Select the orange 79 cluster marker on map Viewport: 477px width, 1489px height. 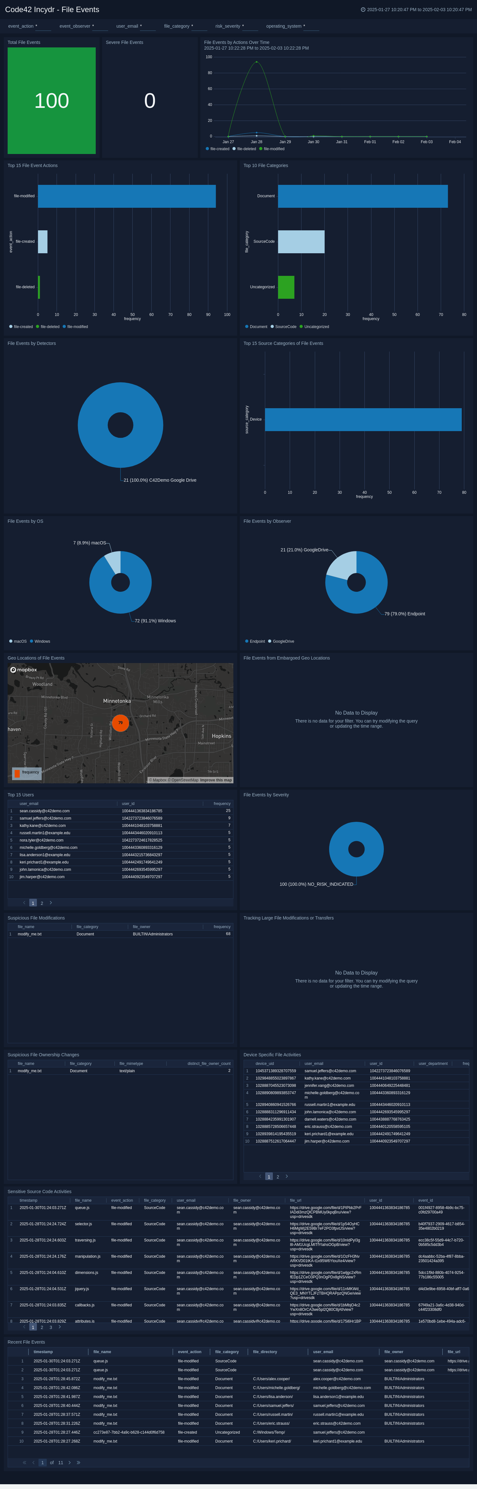(120, 723)
